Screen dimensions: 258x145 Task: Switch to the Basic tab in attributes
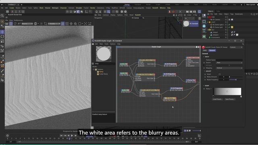pos(205,50)
